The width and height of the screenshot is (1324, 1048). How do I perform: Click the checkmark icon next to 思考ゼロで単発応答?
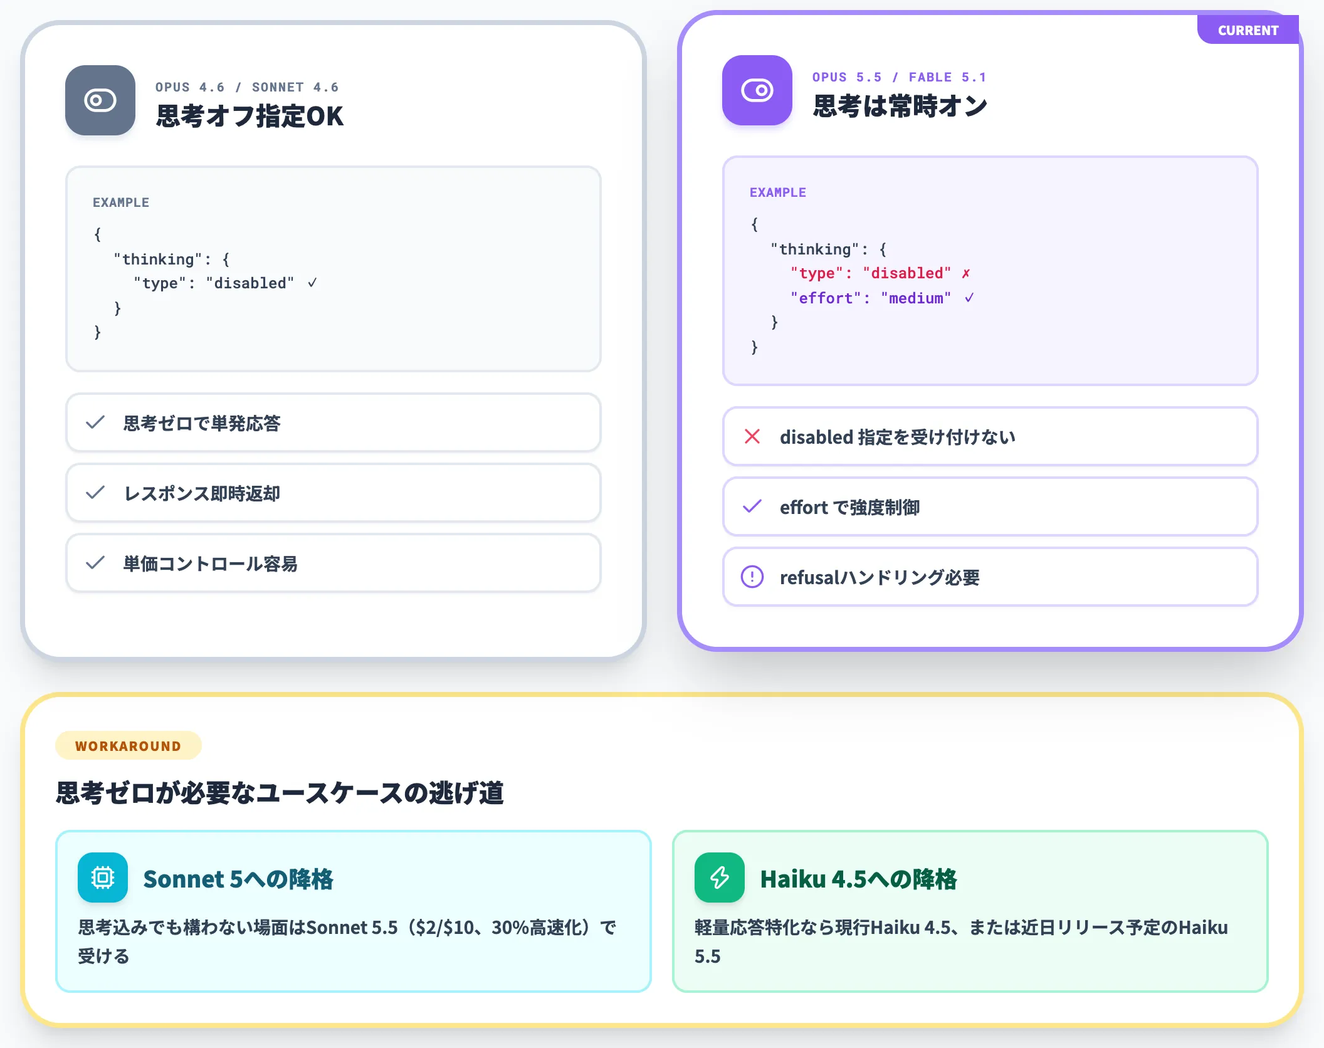(95, 422)
